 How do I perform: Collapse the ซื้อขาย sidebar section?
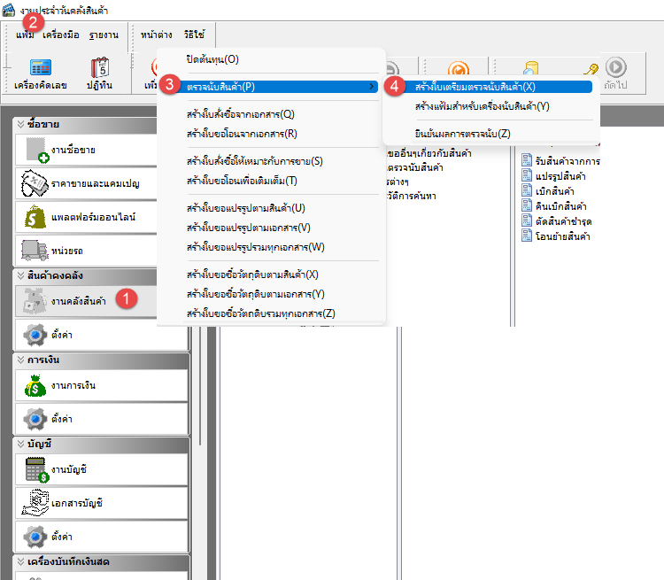pyautogui.click(x=21, y=125)
